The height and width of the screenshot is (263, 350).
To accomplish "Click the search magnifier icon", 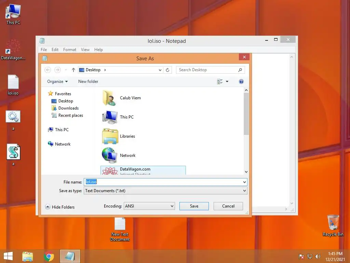I will pos(240,70).
